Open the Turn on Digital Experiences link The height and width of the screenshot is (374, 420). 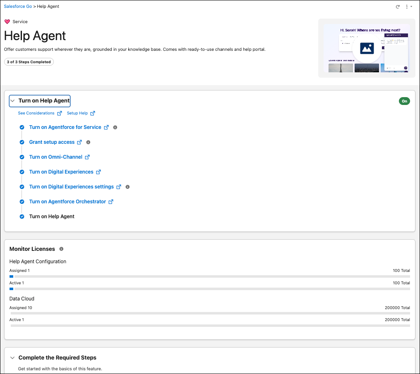61,172
